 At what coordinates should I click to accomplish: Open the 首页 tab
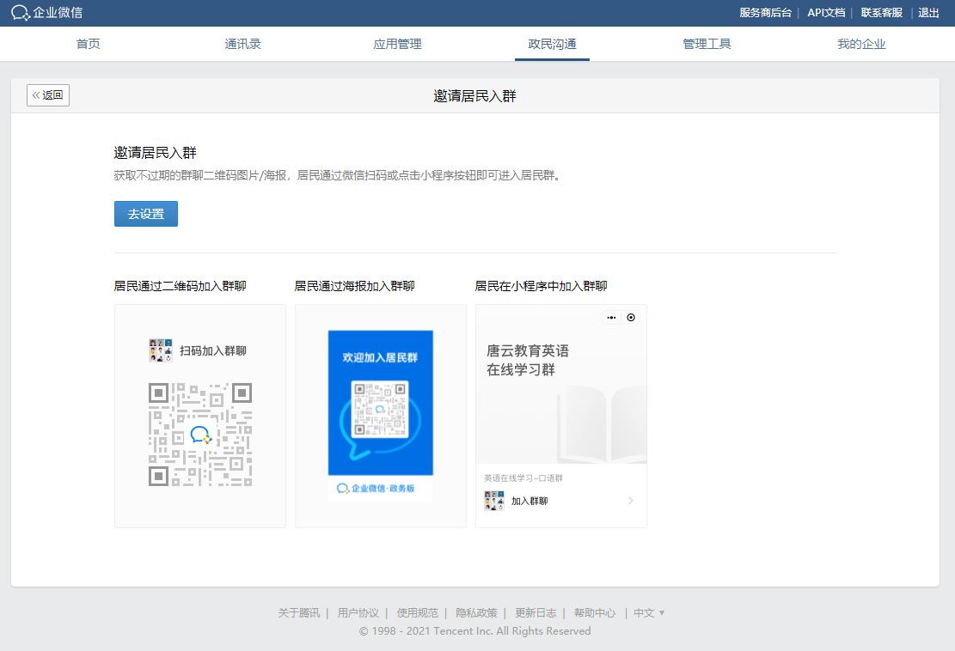click(89, 44)
